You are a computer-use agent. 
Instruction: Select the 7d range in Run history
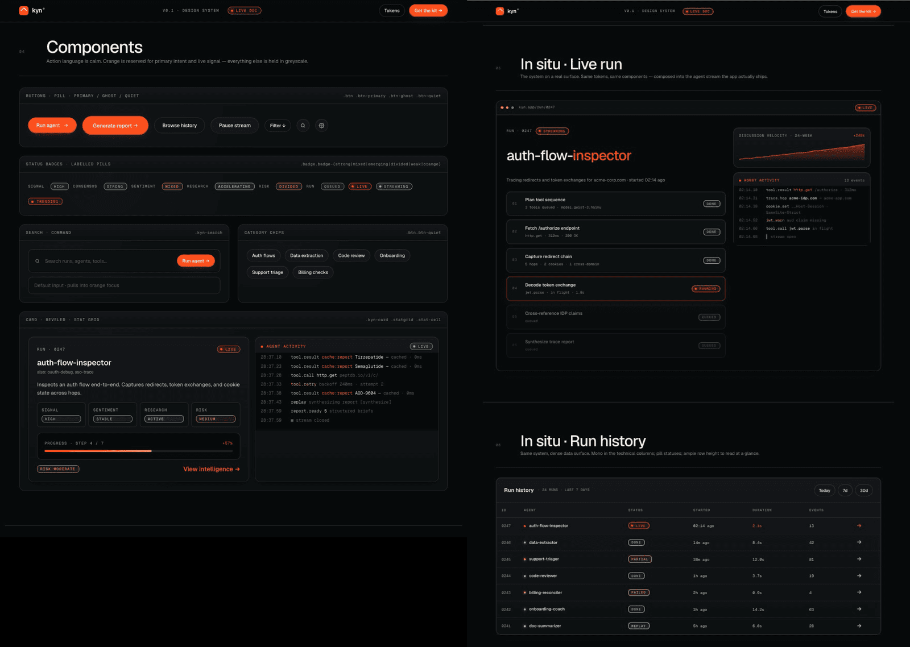845,491
